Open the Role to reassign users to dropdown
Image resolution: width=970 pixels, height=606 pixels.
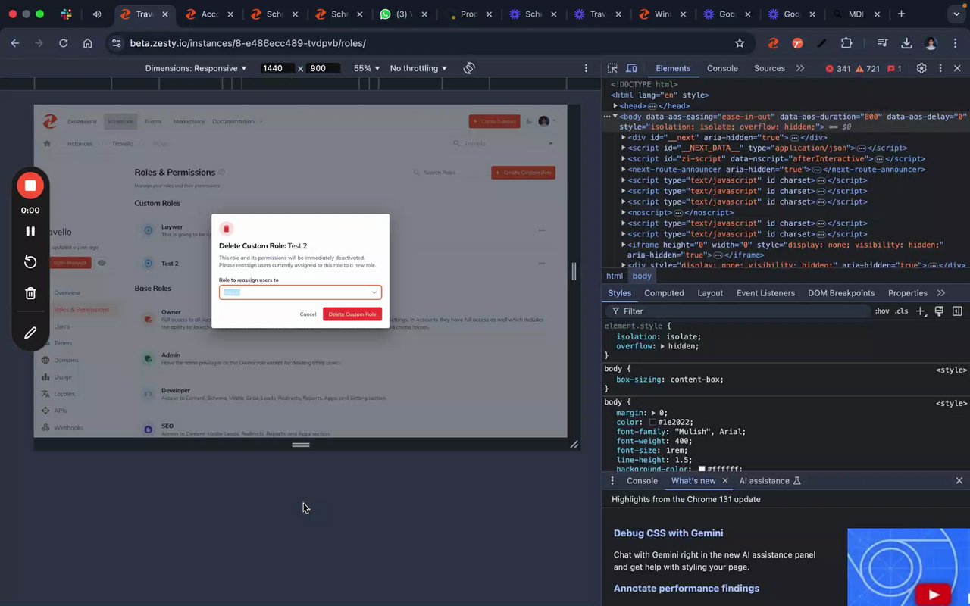point(300,292)
